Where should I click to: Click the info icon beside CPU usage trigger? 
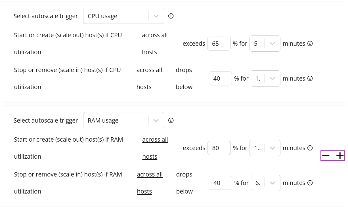pos(171,16)
